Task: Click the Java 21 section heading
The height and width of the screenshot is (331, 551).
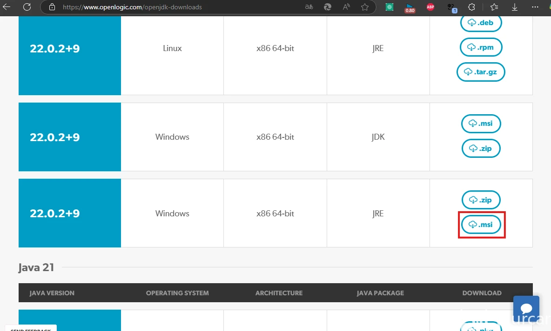Action: coord(36,267)
